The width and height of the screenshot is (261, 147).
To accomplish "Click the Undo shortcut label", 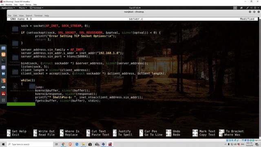I will click(177, 131).
